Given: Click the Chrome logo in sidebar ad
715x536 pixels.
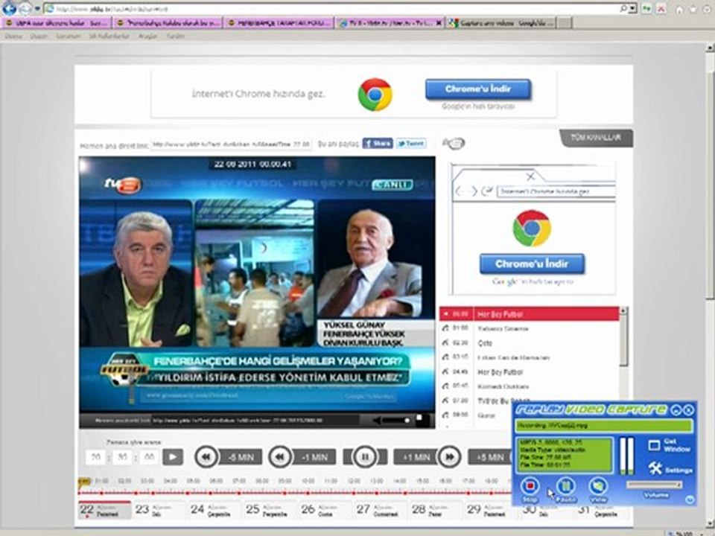Looking at the screenshot, I should (532, 228).
